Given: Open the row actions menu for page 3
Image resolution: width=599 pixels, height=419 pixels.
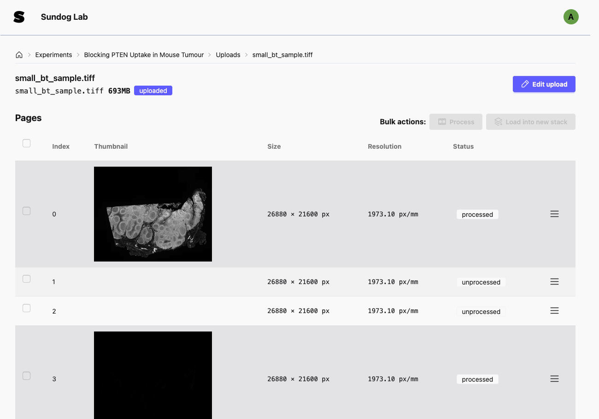Looking at the screenshot, I should [x=554, y=378].
